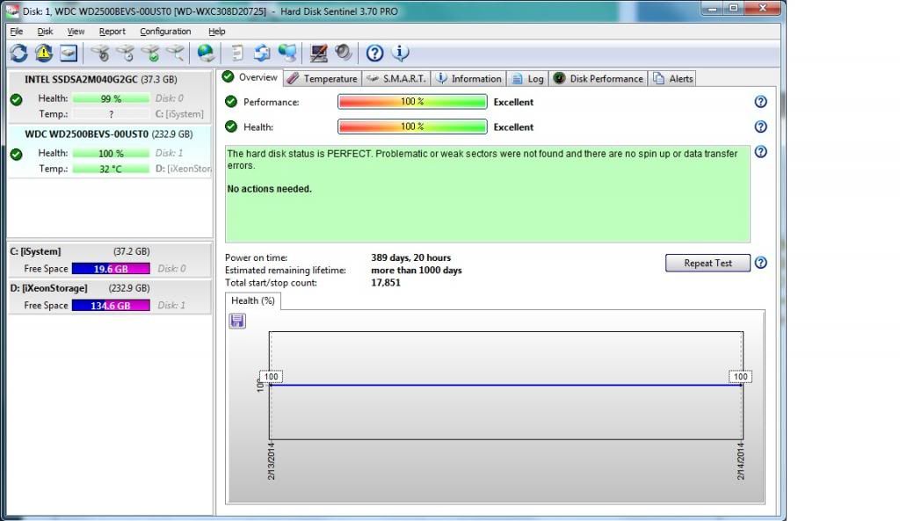This screenshot has height=521, width=900.
Task: Click the yellow warning triangle toolbar icon
Action: pyautogui.click(x=44, y=54)
